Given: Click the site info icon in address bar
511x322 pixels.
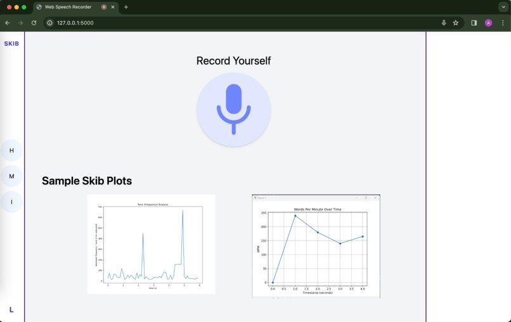Looking at the screenshot, I should (x=49, y=23).
